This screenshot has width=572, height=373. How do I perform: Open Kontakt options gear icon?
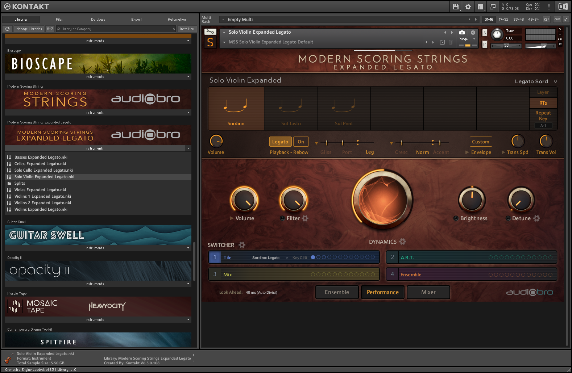point(468,7)
